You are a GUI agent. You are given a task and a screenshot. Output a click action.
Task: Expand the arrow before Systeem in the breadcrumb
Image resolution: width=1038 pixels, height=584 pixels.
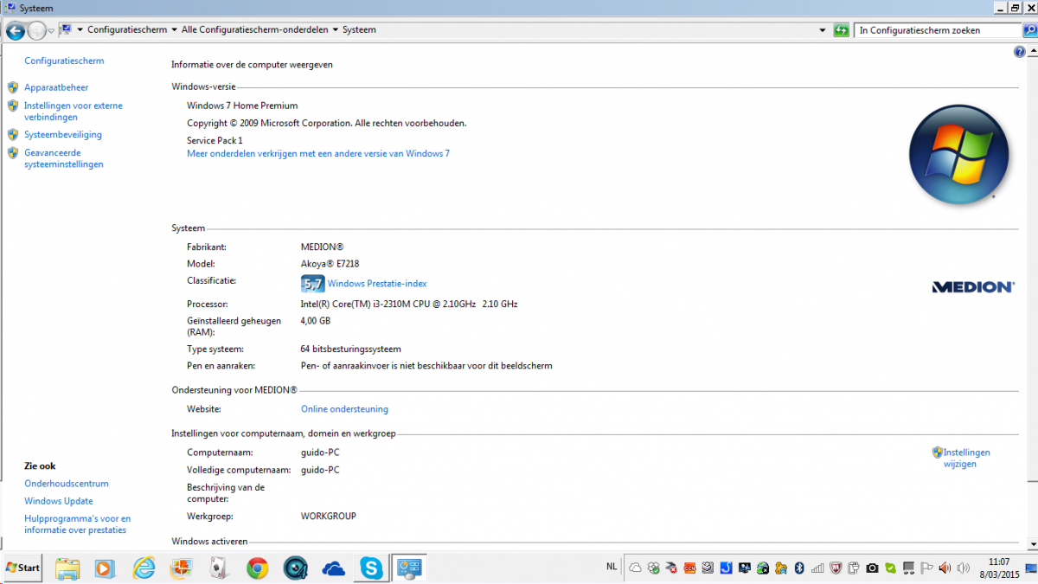[336, 29]
